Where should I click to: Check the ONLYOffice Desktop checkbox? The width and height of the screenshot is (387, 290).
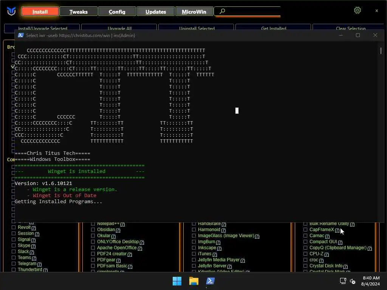(x=93, y=242)
